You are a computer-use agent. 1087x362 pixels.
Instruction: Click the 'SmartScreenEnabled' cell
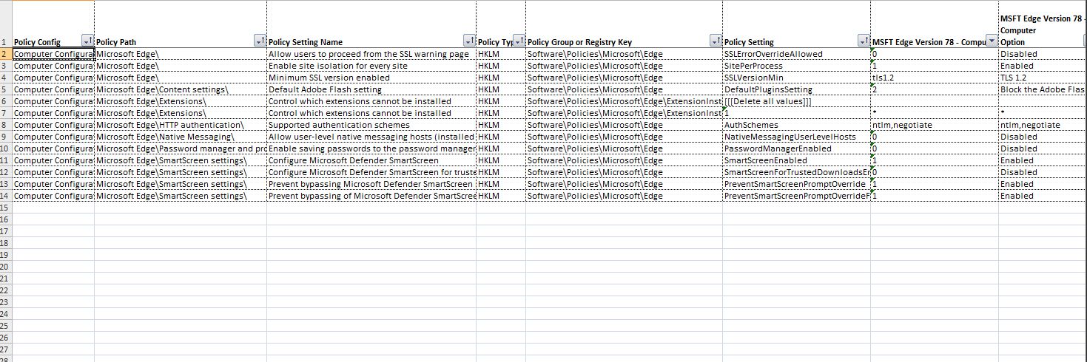pyautogui.click(x=796, y=160)
